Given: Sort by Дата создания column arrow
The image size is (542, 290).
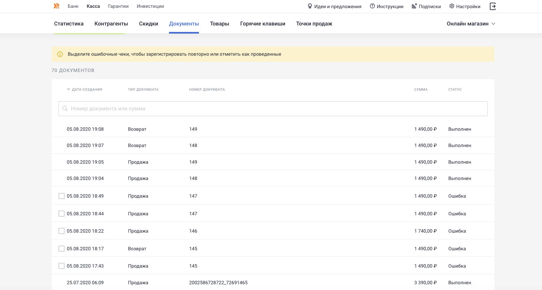Looking at the screenshot, I should click(68, 90).
